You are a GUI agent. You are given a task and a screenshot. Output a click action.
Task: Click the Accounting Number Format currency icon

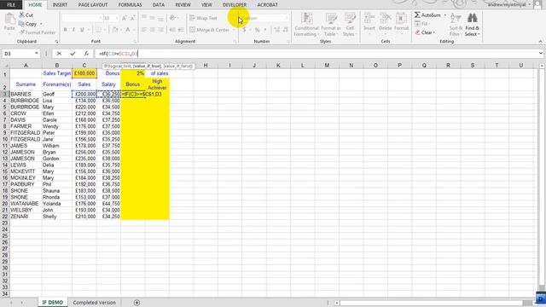click(245, 30)
